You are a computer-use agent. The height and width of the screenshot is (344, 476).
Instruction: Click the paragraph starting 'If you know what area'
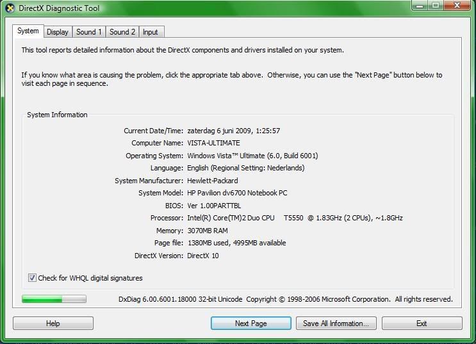click(x=232, y=79)
